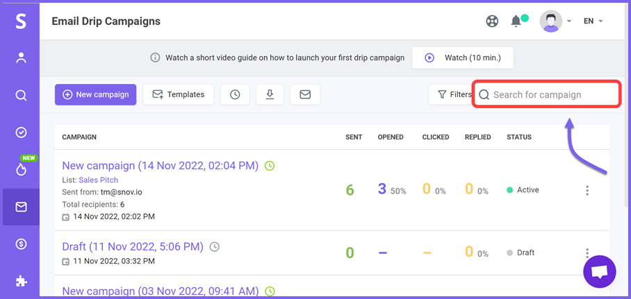This screenshot has width=631, height=299.
Task: Open the profile icon in left sidebar
Action: (21, 58)
